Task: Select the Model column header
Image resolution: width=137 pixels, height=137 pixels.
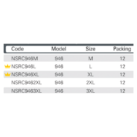Action: [x=59, y=49]
